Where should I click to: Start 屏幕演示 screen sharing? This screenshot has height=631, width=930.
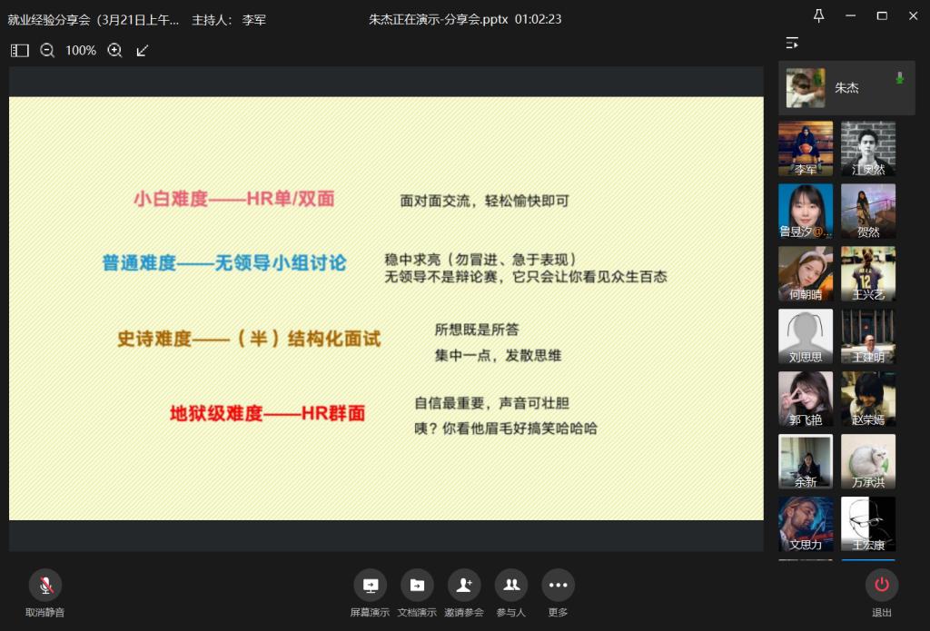click(x=370, y=586)
